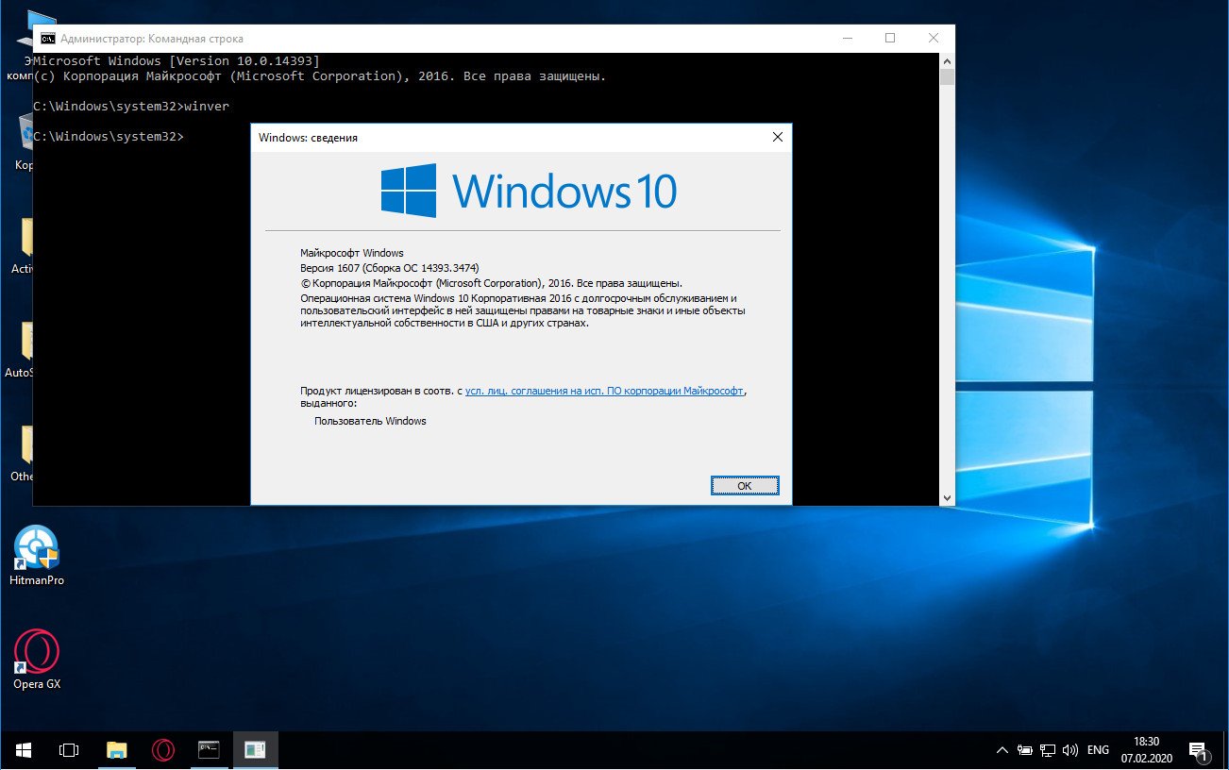Click 'Microsoft Windows [Version 10.0.14393]' text
The height and width of the screenshot is (770, 1229).
pos(177,61)
